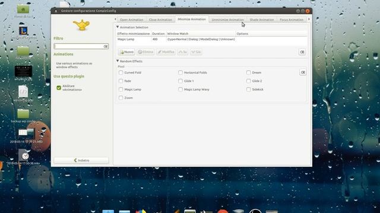Screen dimensions: 380x213
Task: Select the Magic Lamp row in the list
Action: [x=212, y=39]
